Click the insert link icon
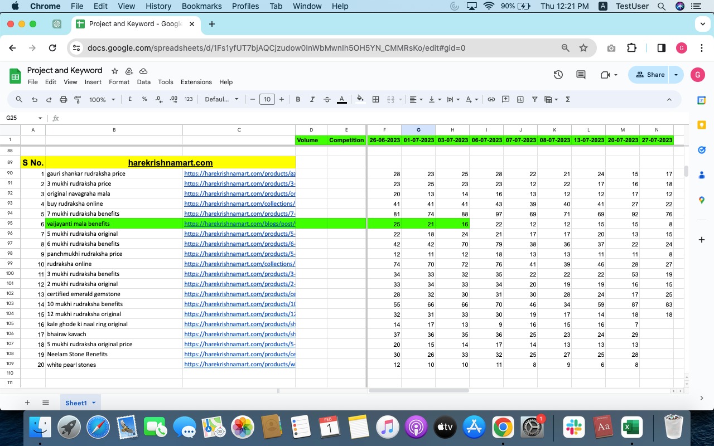This screenshot has width=714, height=446. pos(491,99)
